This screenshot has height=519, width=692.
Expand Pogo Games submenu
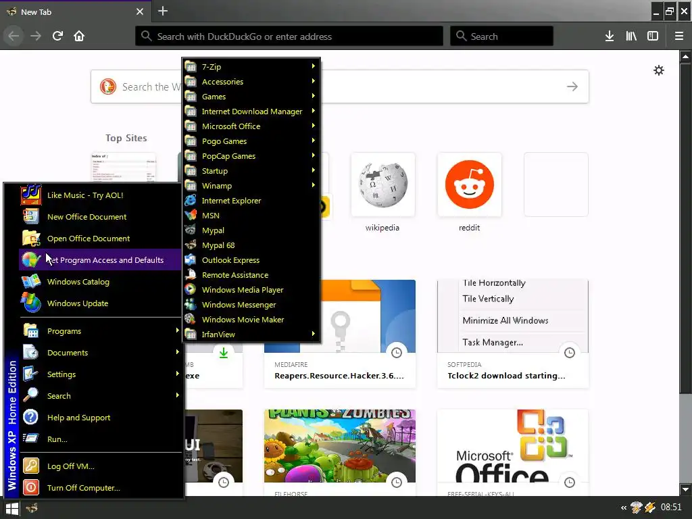[251, 141]
